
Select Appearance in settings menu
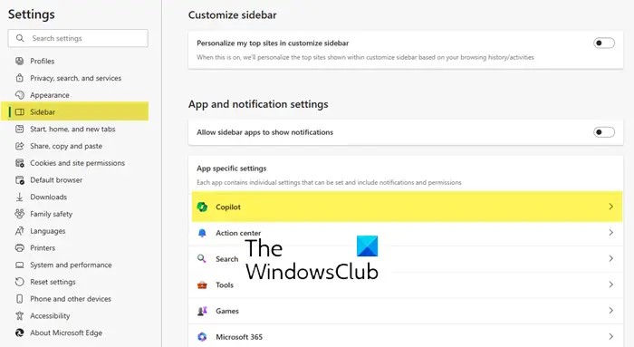[x=50, y=95]
